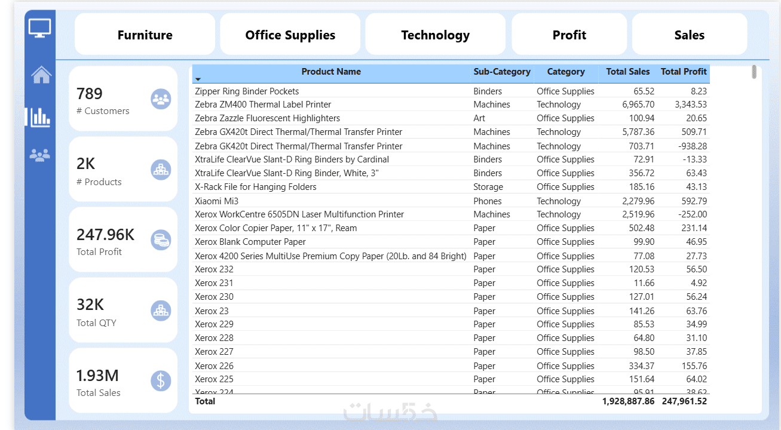This screenshot has height=430, width=781.
Task: Select Zebra ZM400 Thermal Label Printer
Action: 263,105
